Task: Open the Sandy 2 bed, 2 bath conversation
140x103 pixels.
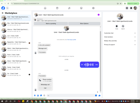Action: pos(16,68)
